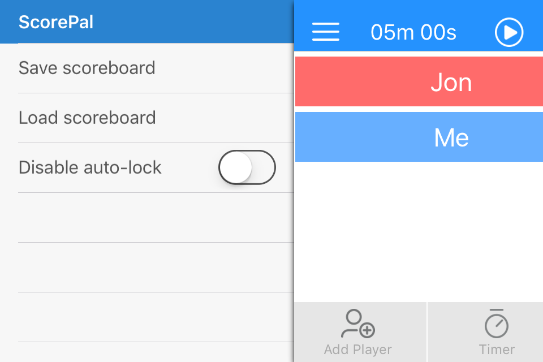The height and width of the screenshot is (362, 543).
Task: Toggle the Disable auto-lock switch
Action: tap(247, 167)
